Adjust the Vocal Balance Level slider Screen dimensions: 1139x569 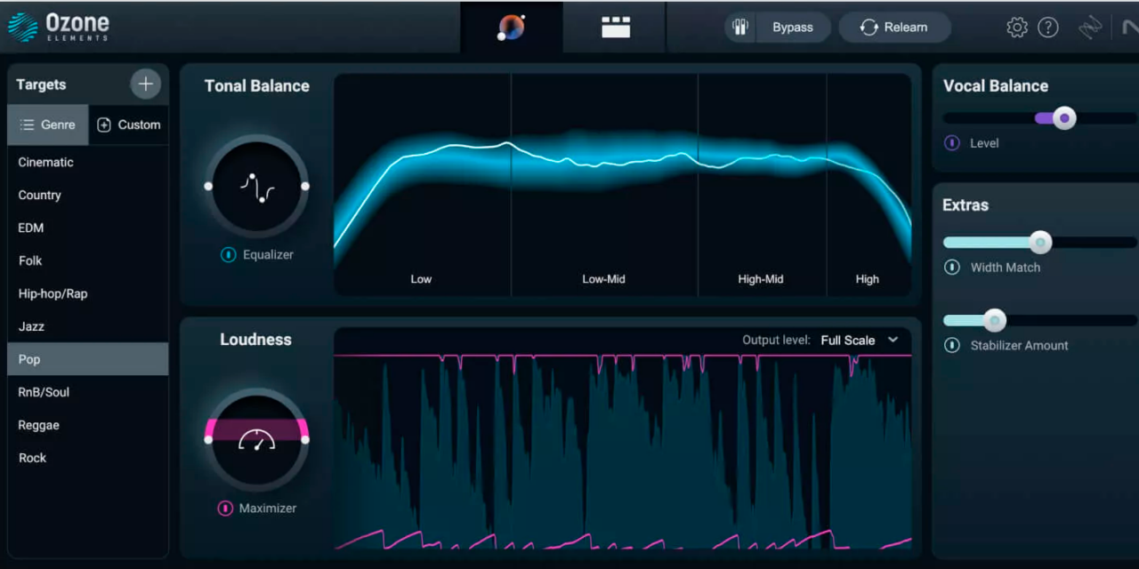[x=1064, y=117]
